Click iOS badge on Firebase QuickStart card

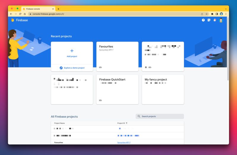(101, 100)
